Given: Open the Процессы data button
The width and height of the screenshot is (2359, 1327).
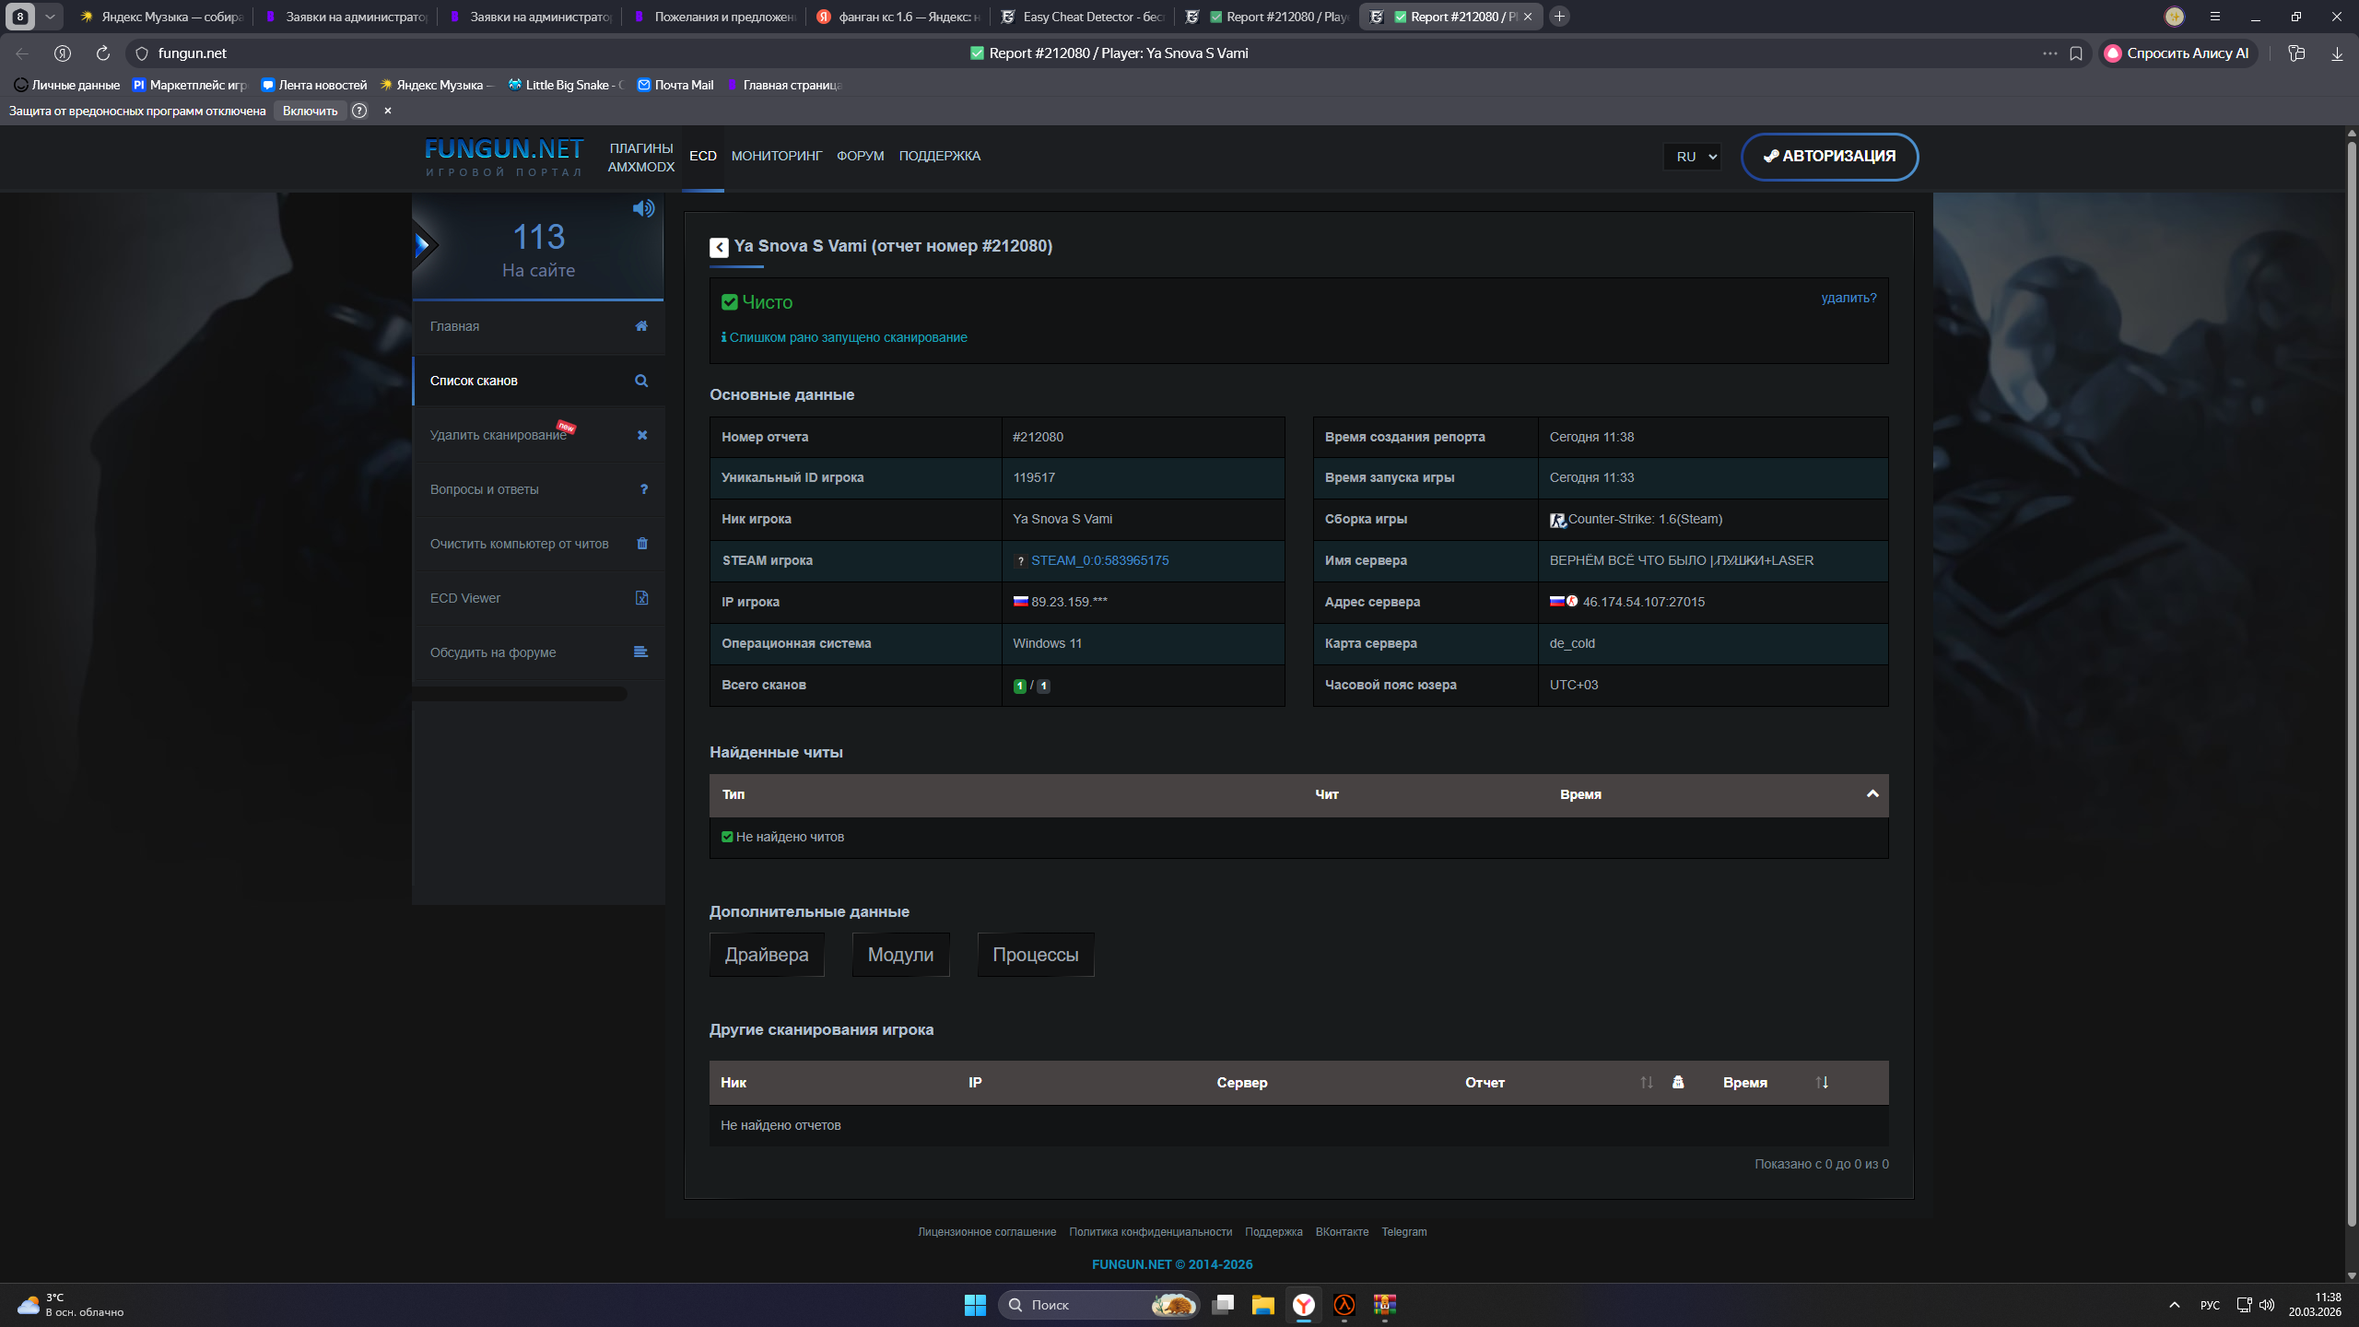Looking at the screenshot, I should pyautogui.click(x=1035, y=955).
